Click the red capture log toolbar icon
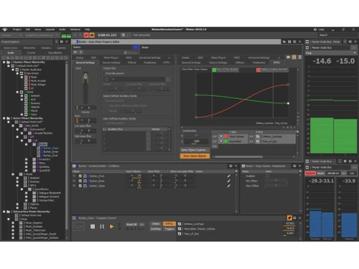Viewport: 359px width, 269px height. pos(86,35)
